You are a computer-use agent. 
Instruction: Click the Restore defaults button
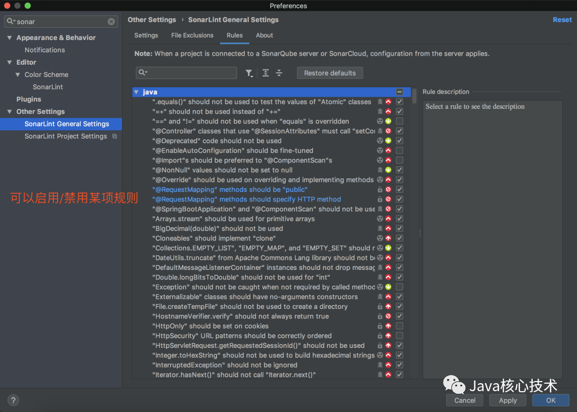pos(330,73)
